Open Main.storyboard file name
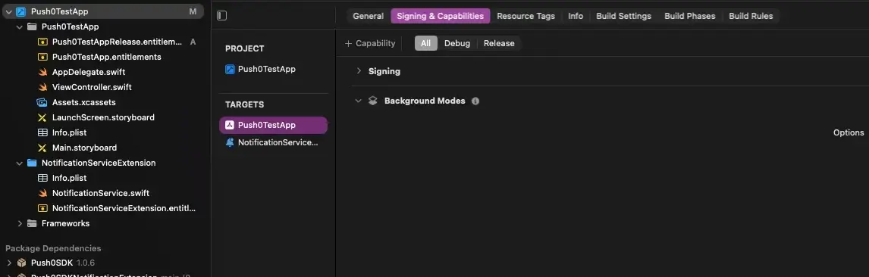The width and height of the screenshot is (869, 277). (x=84, y=148)
